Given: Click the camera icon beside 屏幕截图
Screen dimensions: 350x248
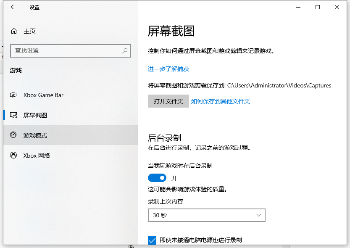Looking at the screenshot, I should tap(13, 115).
